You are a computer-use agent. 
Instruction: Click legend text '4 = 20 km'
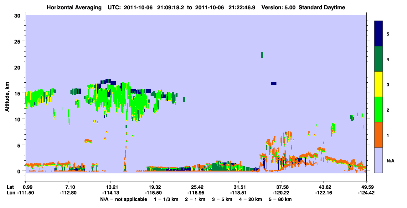tap(251, 199)
